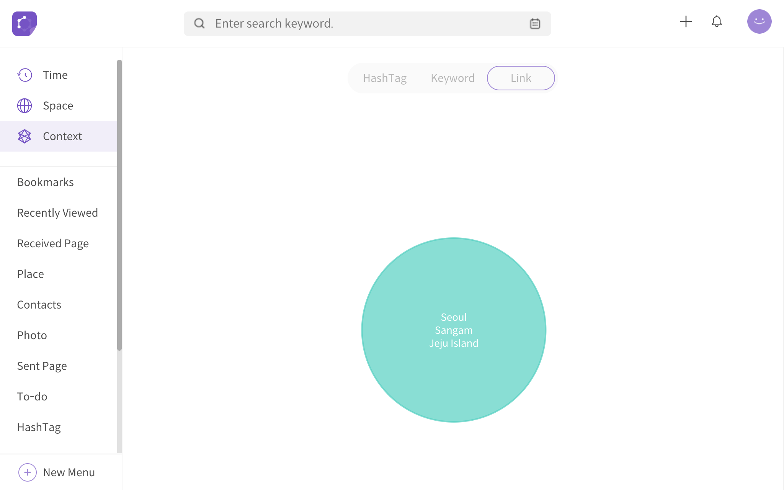Select the Time clock icon in the sidebar
This screenshot has width=784, height=490.
(x=24, y=75)
